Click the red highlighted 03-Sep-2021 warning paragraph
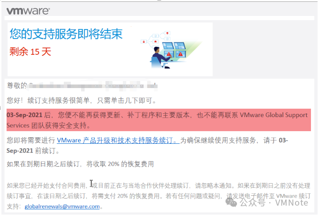 click(159, 120)
